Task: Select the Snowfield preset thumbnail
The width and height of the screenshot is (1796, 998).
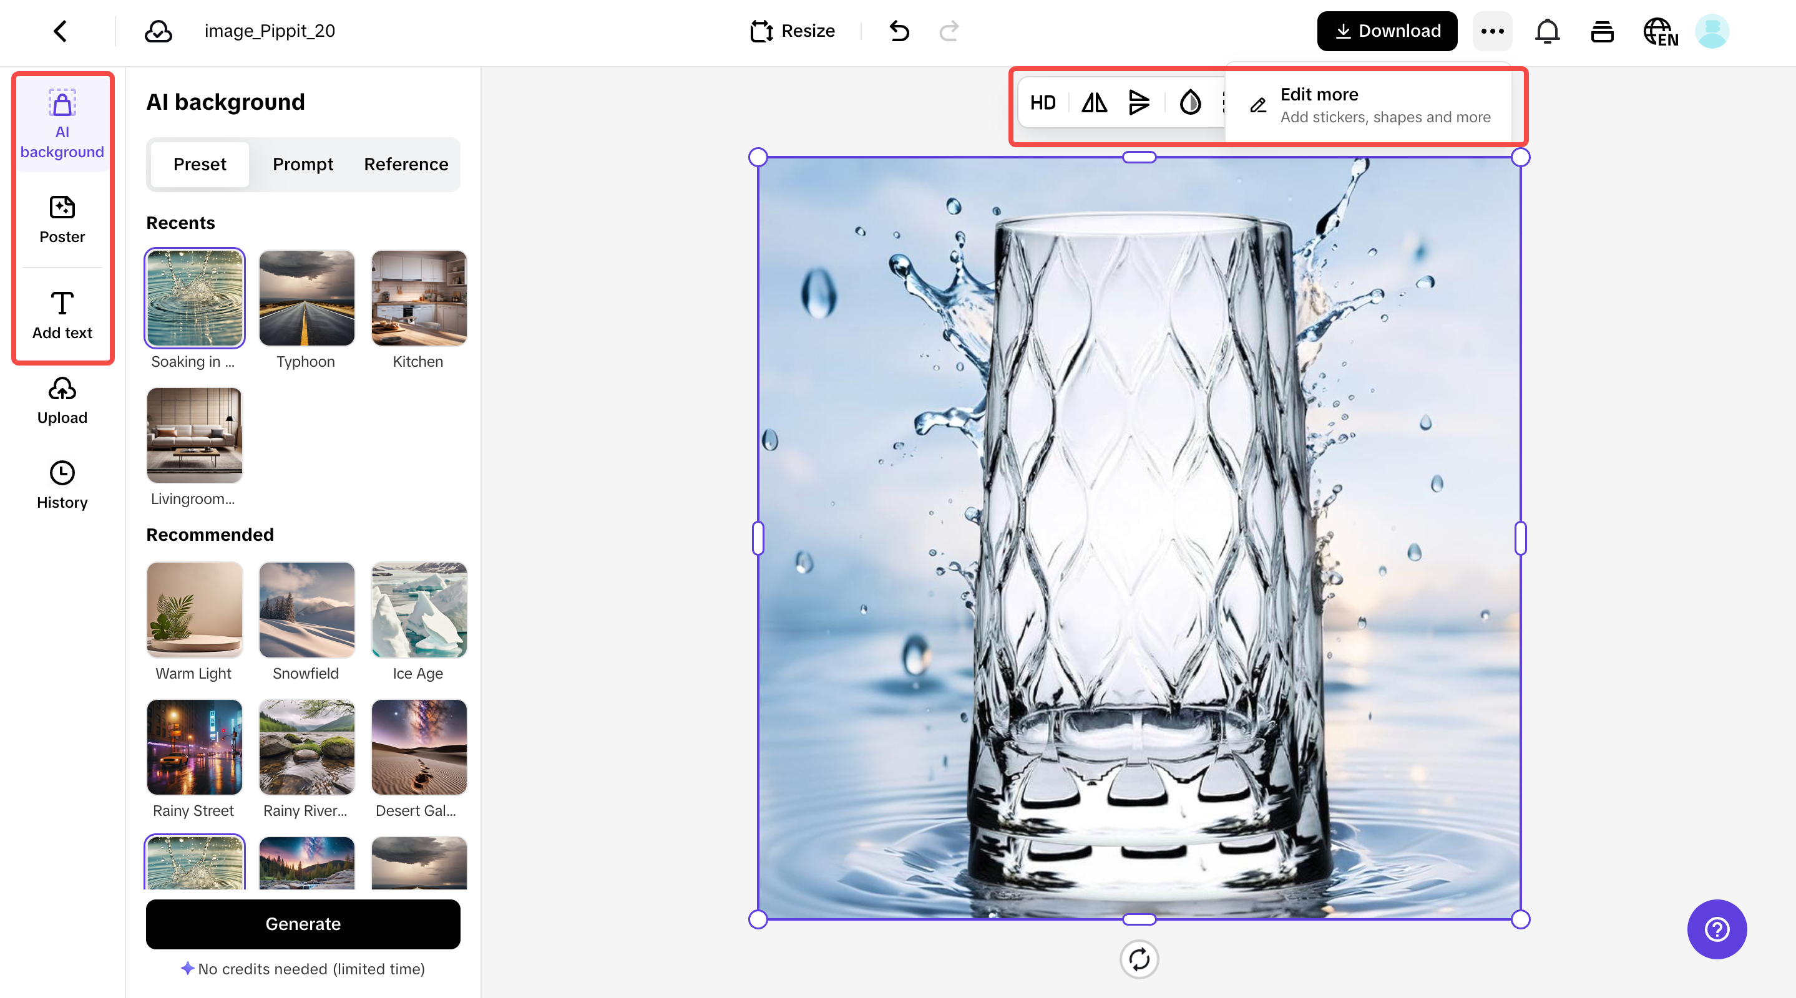Action: coord(306,610)
